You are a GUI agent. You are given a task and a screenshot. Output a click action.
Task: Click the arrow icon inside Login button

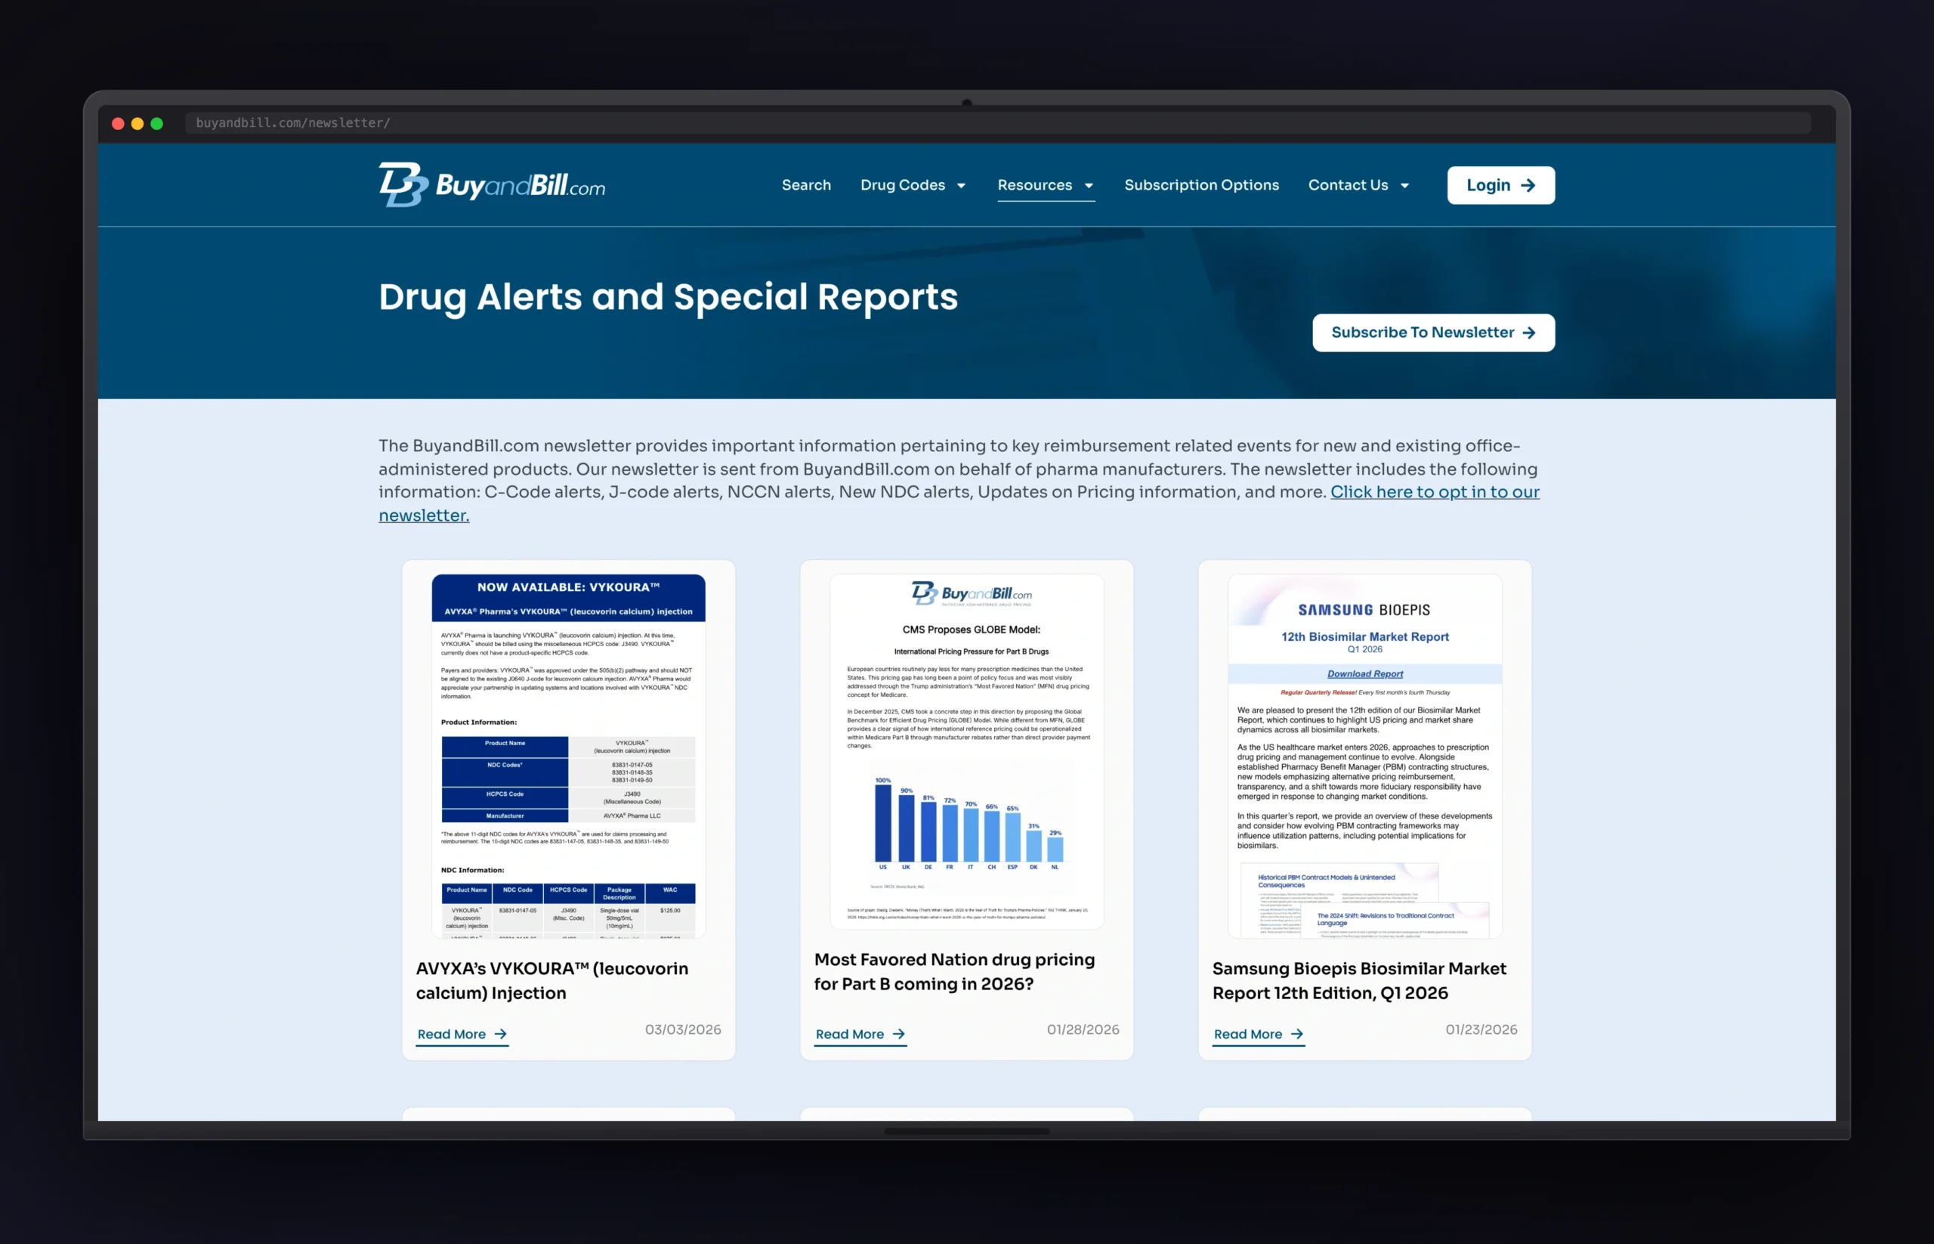click(1528, 186)
